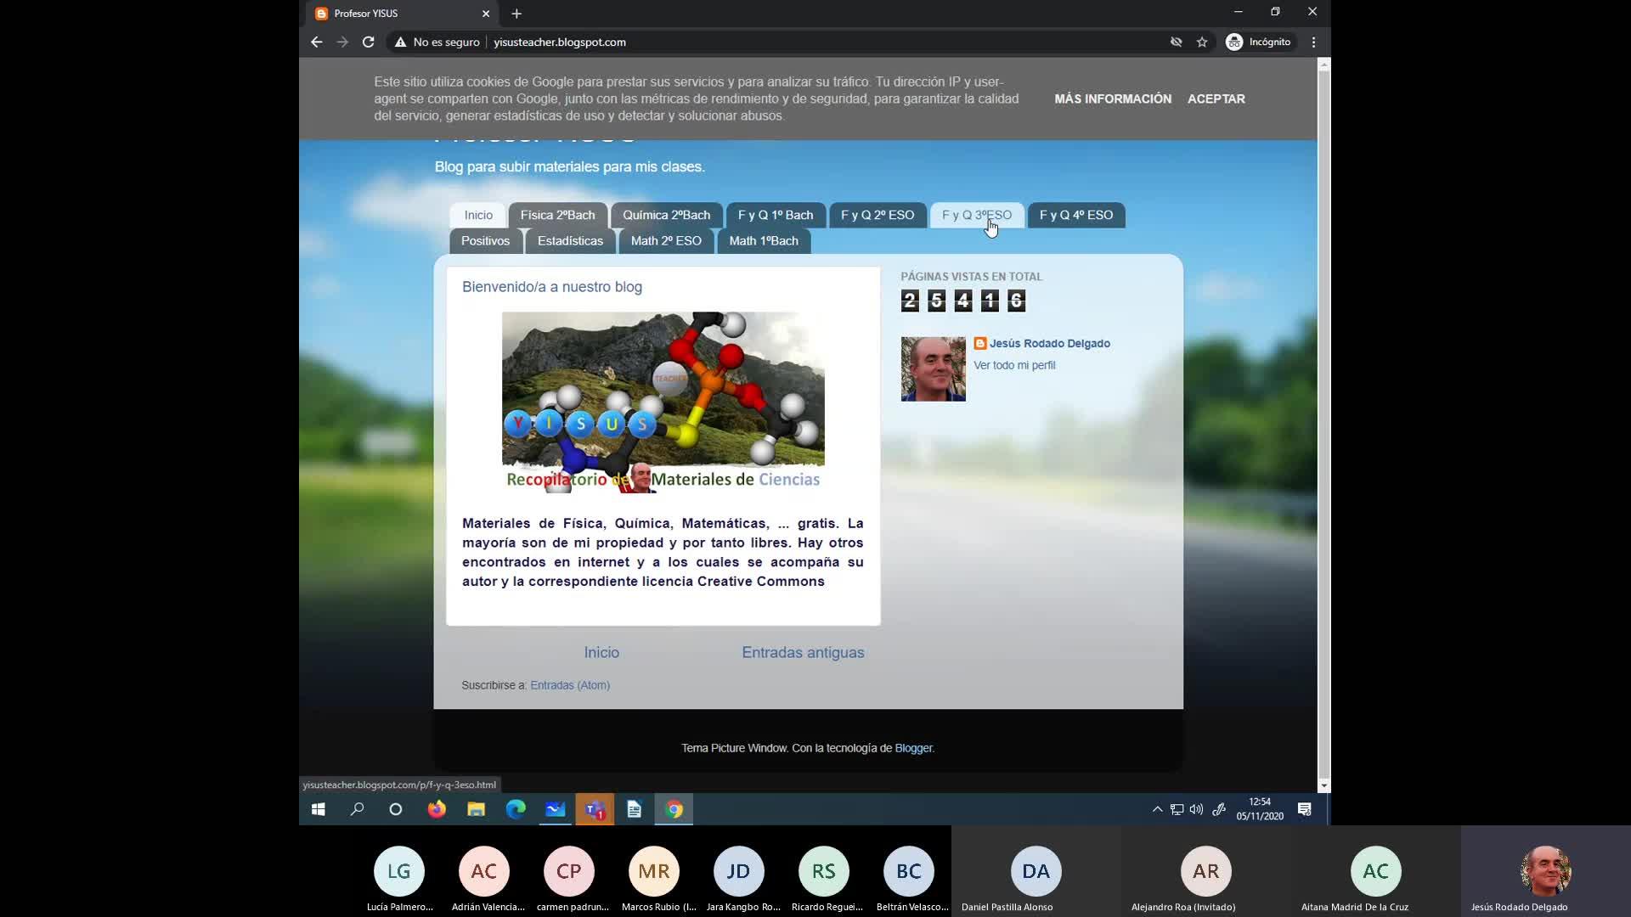This screenshot has height=917, width=1631.
Task: Open Entradas antiguas link
Action: (x=803, y=652)
